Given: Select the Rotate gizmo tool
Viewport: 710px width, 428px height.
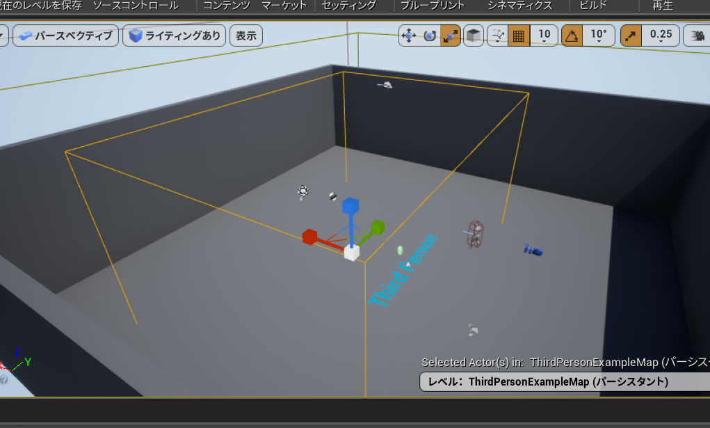Looking at the screenshot, I should [x=430, y=35].
